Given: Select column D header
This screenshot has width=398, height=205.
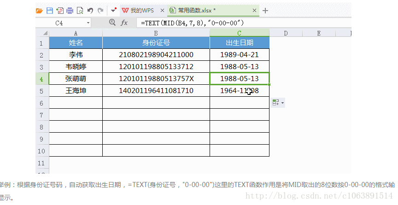Looking at the screenshot, I should click(286, 33).
